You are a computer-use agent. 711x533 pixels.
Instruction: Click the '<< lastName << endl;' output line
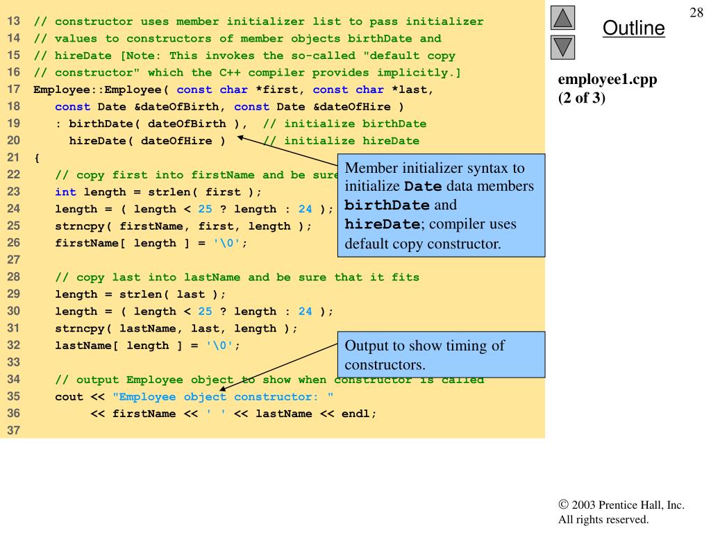pyautogui.click(x=233, y=414)
